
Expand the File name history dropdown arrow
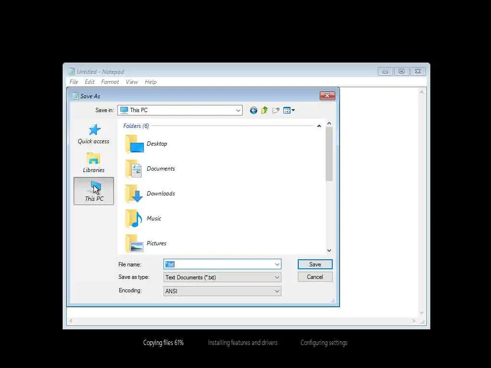pos(277,264)
